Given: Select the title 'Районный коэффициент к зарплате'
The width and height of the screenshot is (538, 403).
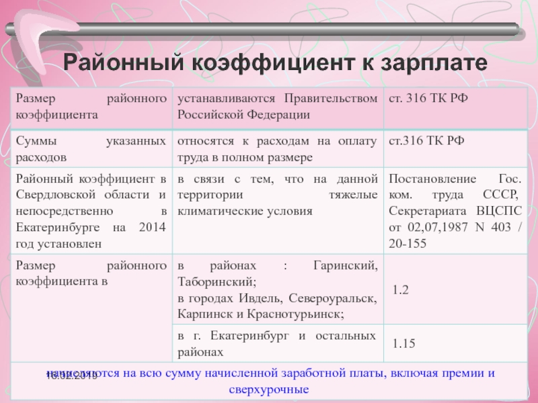Looking at the screenshot, I should tap(275, 62).
